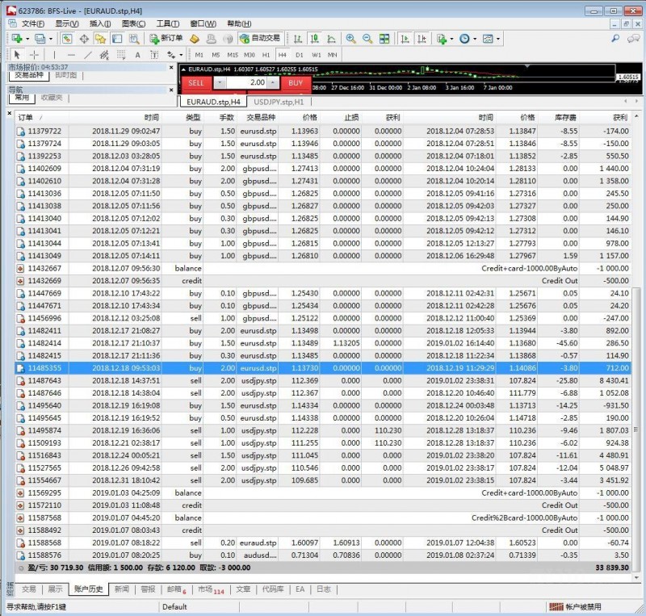Switch to the 交易 terminal tab

[x=29, y=589]
